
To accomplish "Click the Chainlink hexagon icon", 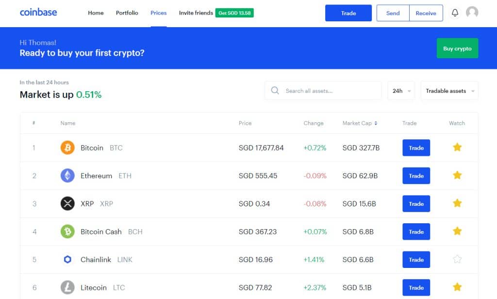I will (67, 259).
